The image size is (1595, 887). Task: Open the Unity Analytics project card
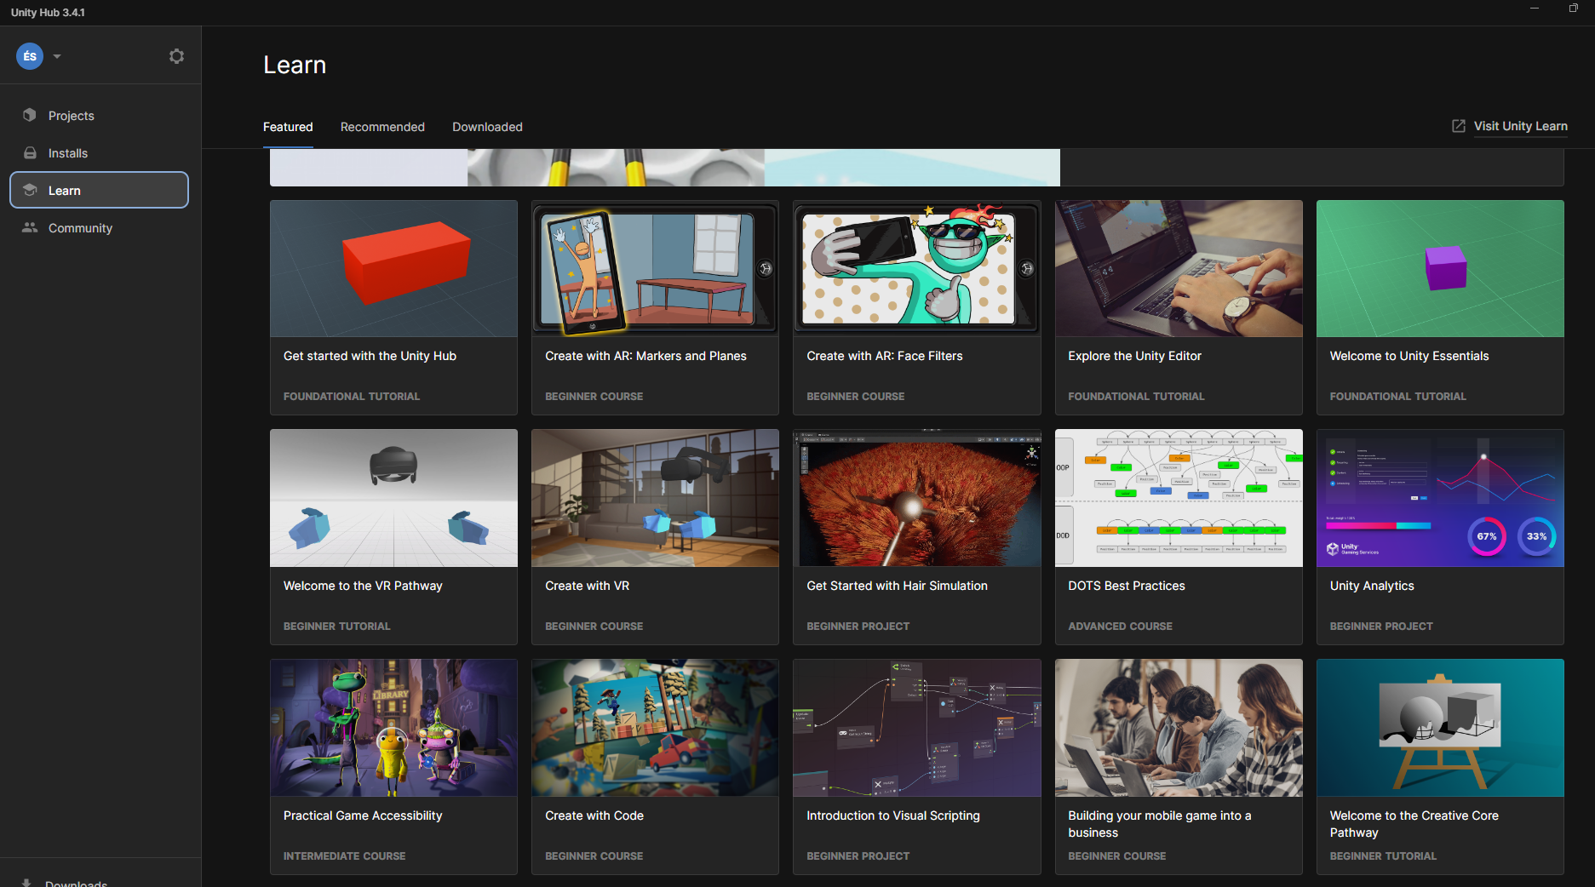[1440, 536]
